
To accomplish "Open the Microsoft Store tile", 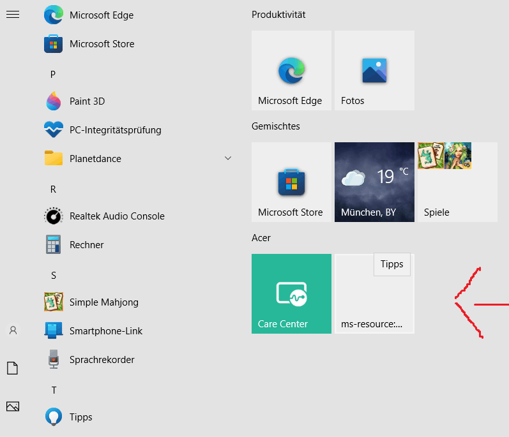I will click(x=291, y=182).
